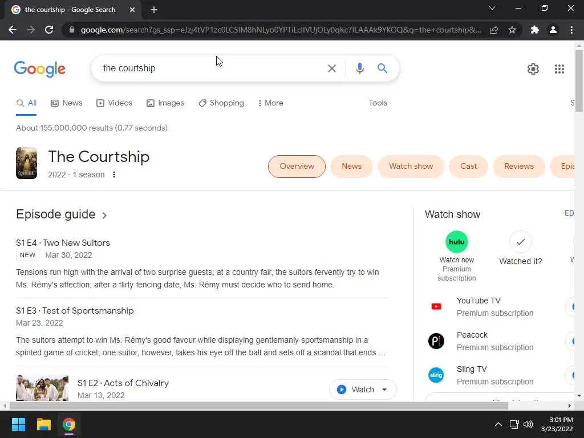584x438 pixels.
Task: Open the Chrome profile avatar
Action: coord(553,30)
